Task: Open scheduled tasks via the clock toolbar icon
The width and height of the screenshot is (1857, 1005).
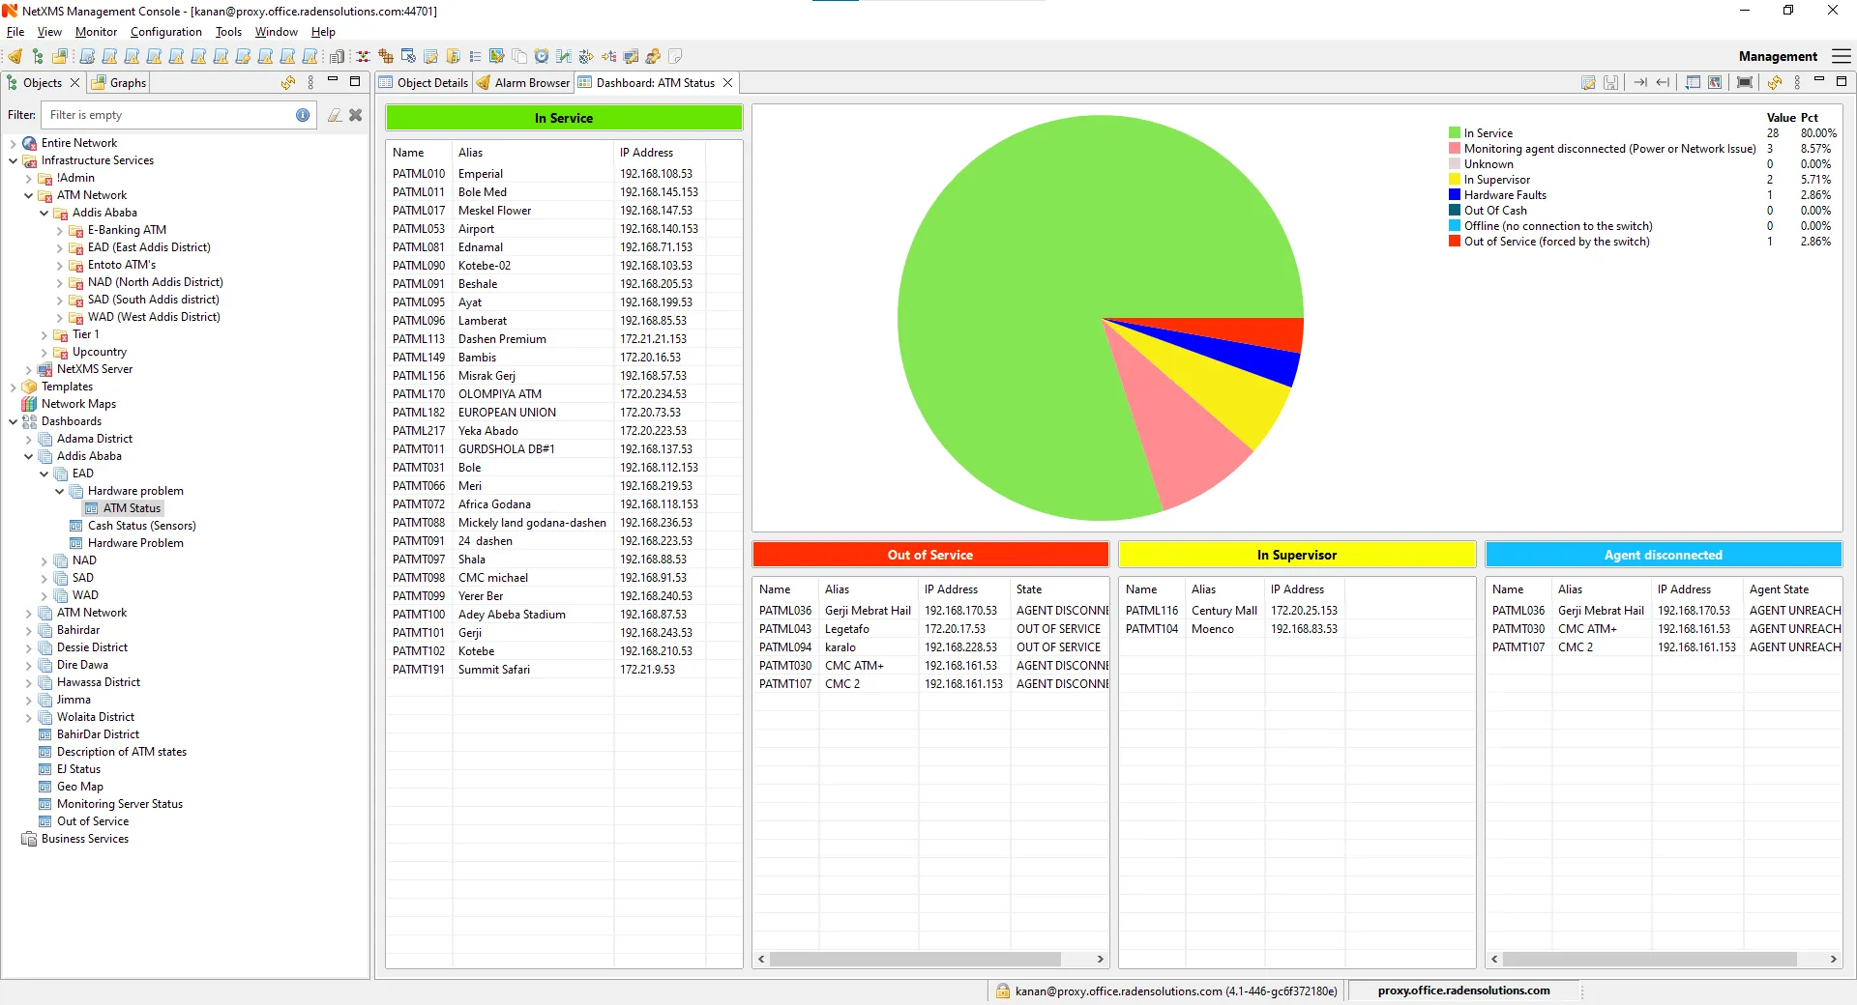Action: click(541, 56)
